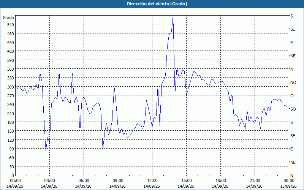The height and width of the screenshot is (190, 304).
Task: Click the 240 y-axis value
Action: pos(11,105)
